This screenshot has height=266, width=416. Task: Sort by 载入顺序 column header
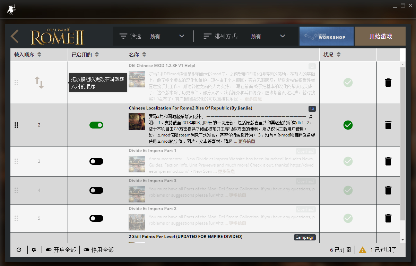point(28,55)
